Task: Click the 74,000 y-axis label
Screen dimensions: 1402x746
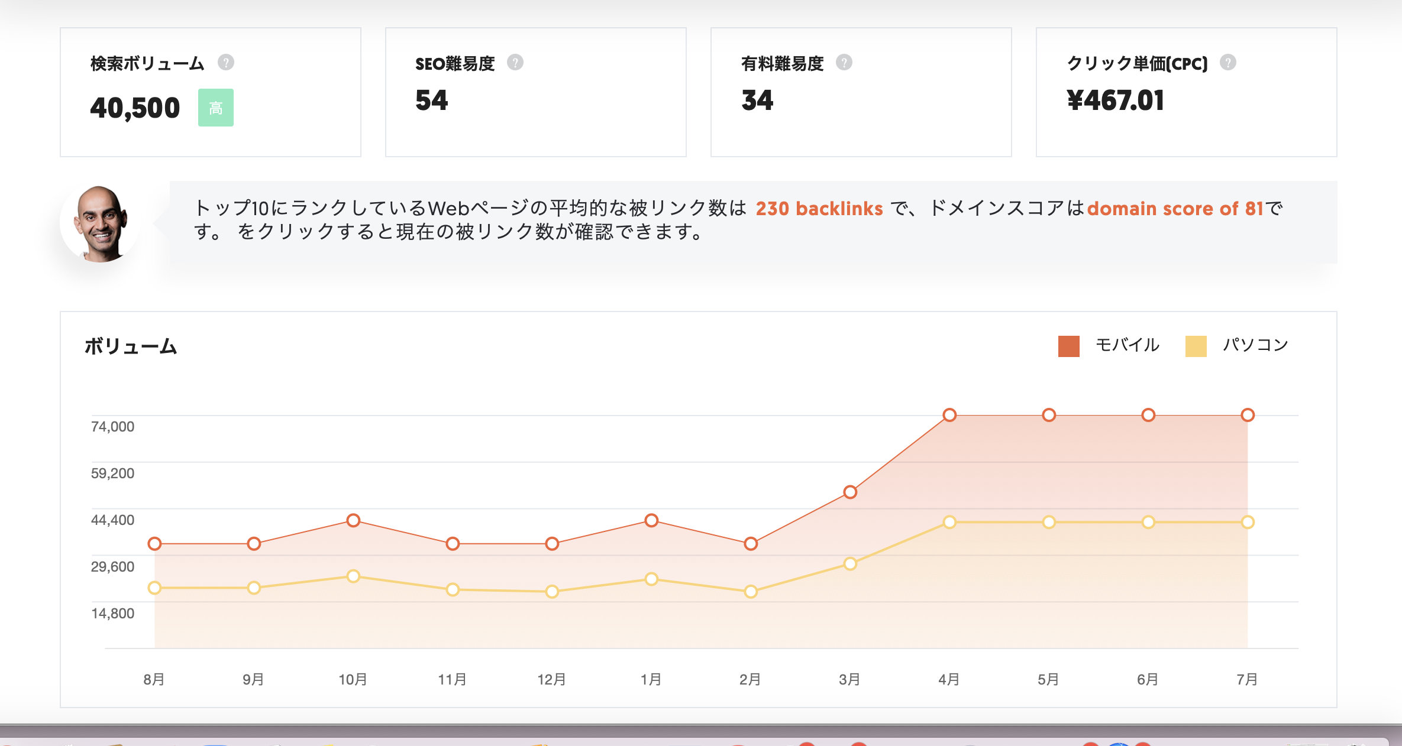Action: [112, 427]
